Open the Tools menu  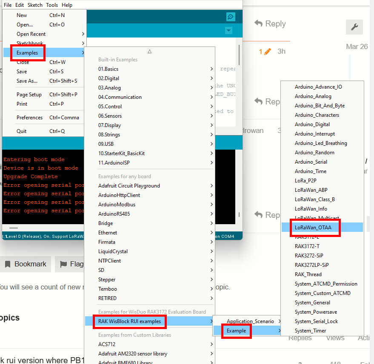click(52, 5)
